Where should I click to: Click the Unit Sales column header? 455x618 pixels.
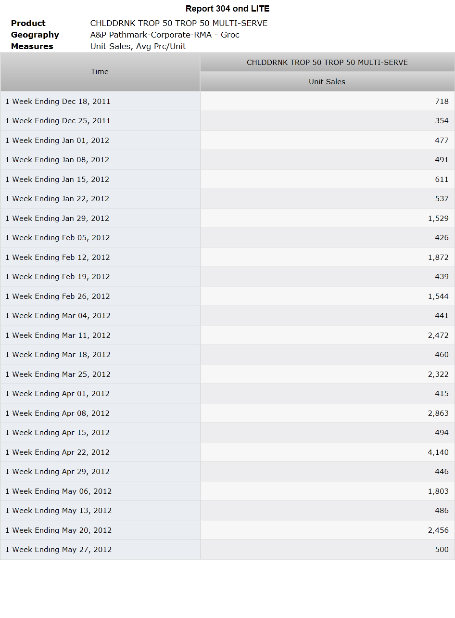327,82
